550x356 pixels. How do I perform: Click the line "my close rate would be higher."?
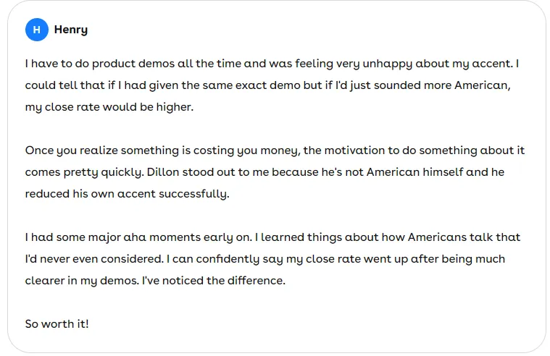click(x=109, y=107)
